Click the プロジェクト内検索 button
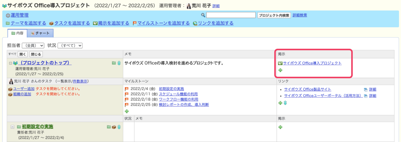401x142 pixels. click(274, 15)
